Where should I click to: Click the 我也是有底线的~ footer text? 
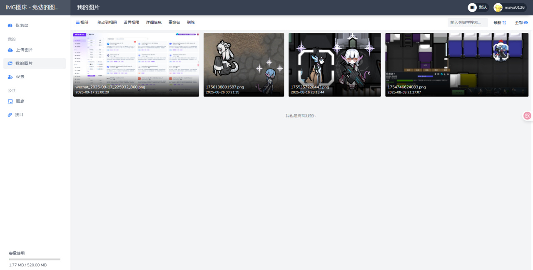click(x=301, y=116)
